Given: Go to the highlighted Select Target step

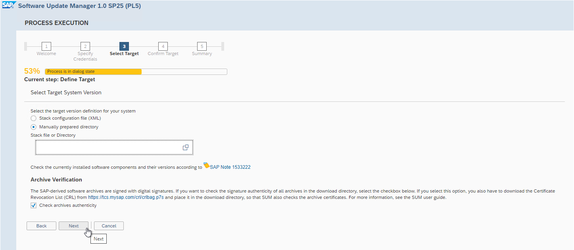Looking at the screenshot, I should [124, 46].
